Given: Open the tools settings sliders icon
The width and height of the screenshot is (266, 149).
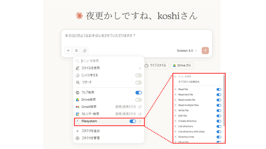Looking at the screenshot, I should click(76, 50).
